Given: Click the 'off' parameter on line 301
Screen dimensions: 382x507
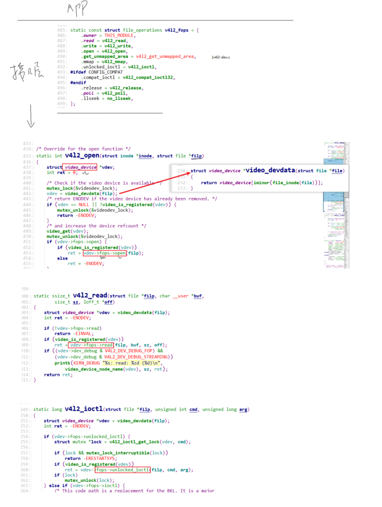Looking at the screenshot, I should 109,302.
